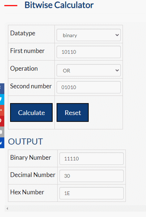146x217 pixels.
Task: Select the Binary Number output field
Action: pos(91,159)
